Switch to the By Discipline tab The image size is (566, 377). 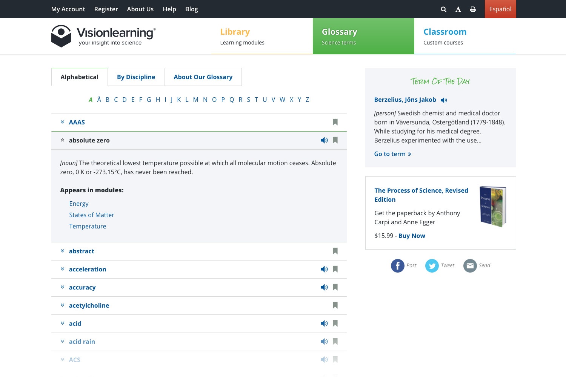136,77
